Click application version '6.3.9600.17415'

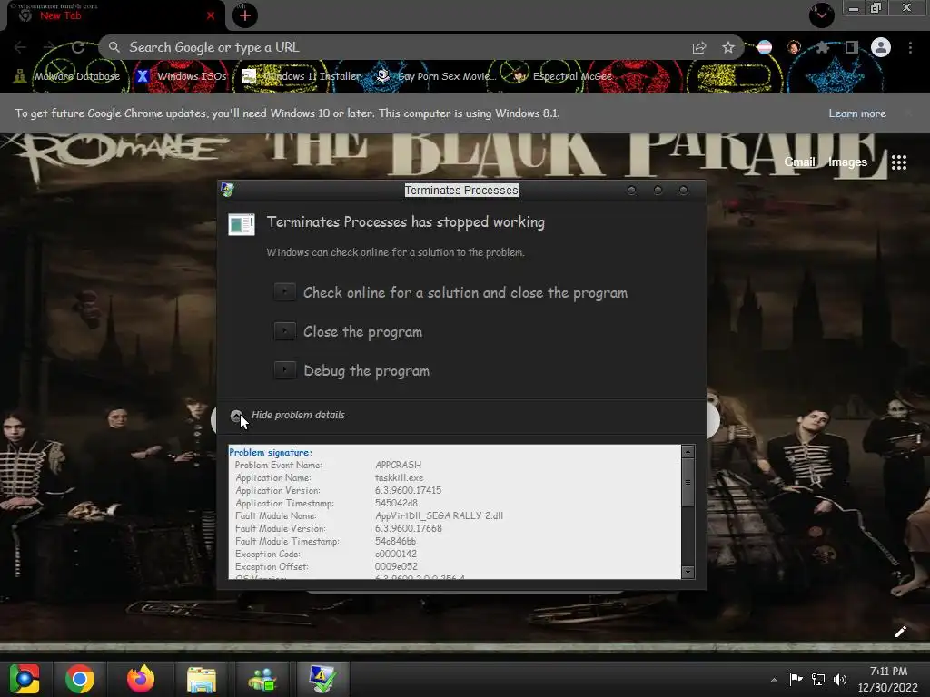point(408,490)
